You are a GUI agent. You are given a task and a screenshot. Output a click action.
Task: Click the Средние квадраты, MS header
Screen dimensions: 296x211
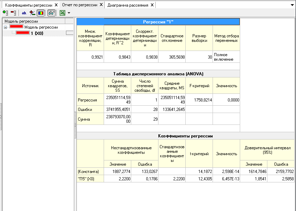click(172, 85)
